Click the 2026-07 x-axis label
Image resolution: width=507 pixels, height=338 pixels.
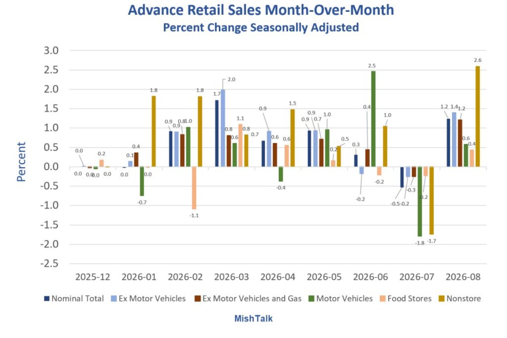pos(417,277)
